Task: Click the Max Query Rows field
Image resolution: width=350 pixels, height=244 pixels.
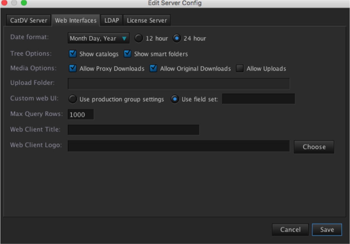Action: tap(80, 114)
